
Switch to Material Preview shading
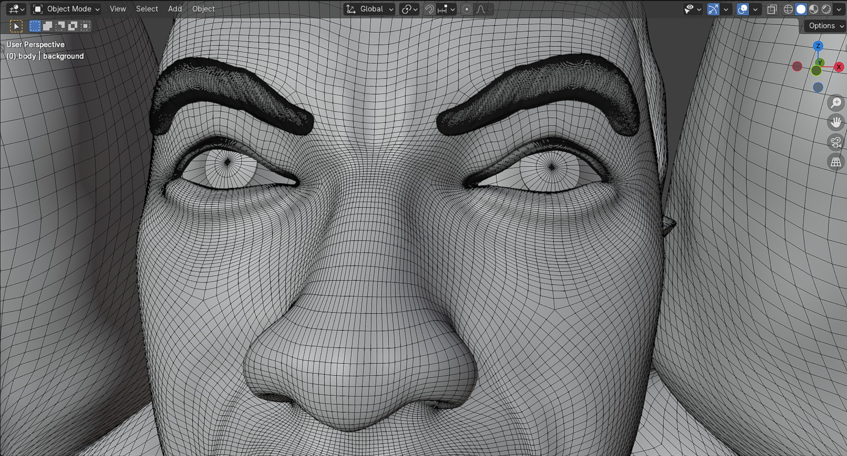click(813, 9)
